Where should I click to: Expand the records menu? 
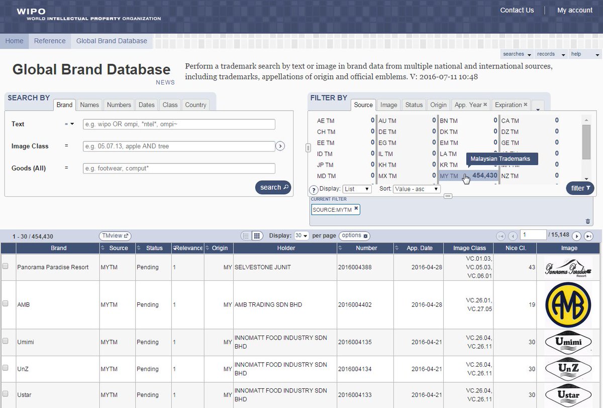tap(551, 54)
